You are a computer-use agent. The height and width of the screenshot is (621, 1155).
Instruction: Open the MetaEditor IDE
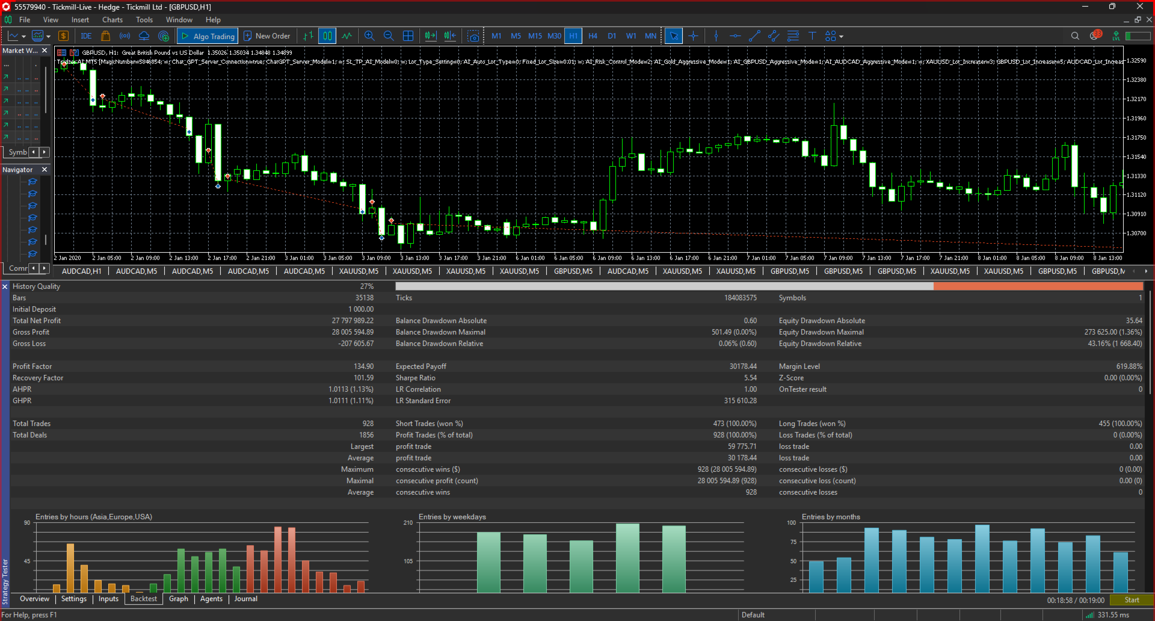click(86, 36)
